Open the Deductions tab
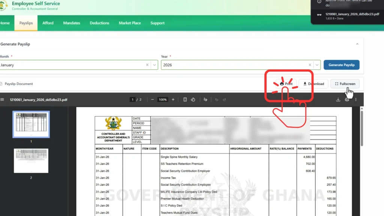 99,23
